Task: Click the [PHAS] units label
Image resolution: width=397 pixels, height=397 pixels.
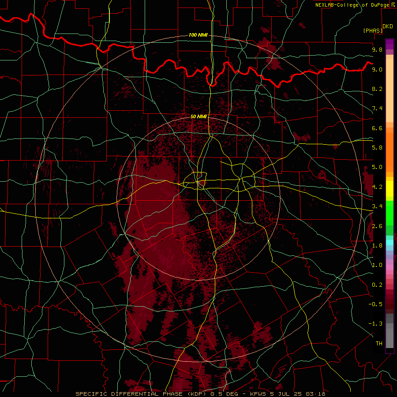Action: 373,30
